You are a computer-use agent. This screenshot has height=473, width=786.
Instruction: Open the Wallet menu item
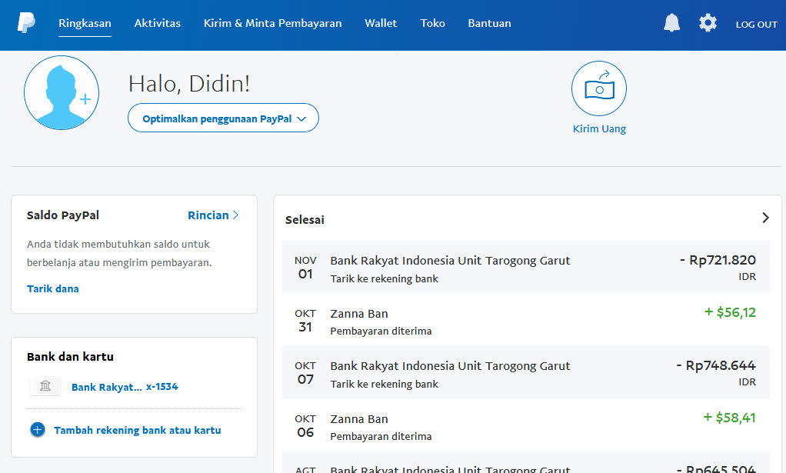[381, 23]
